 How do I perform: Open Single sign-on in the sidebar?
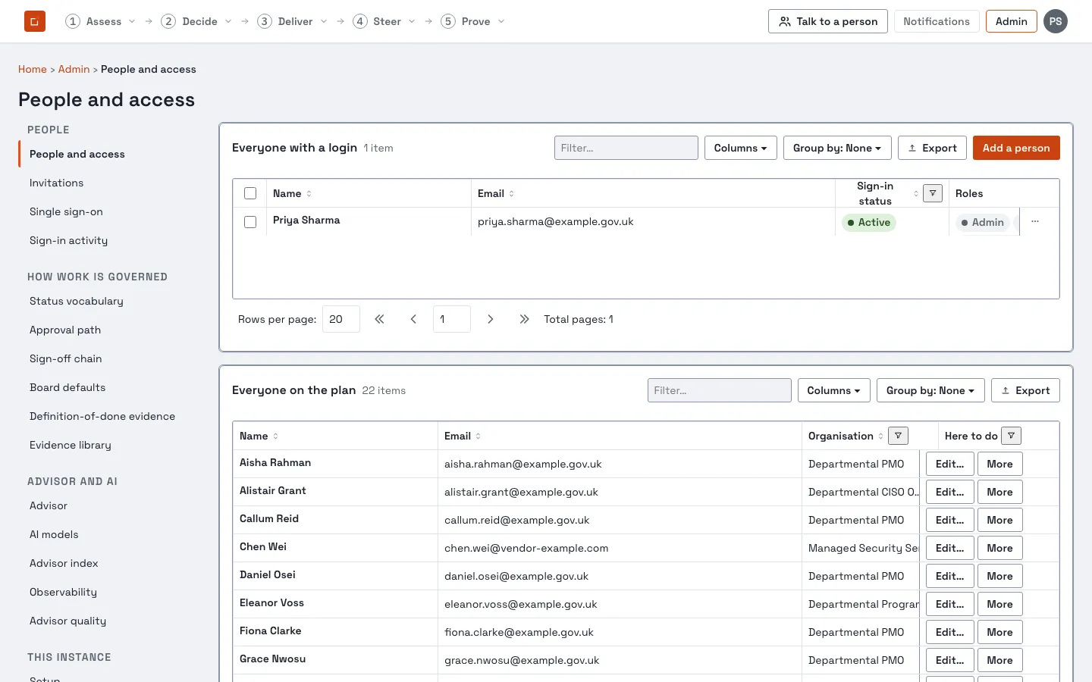(66, 211)
